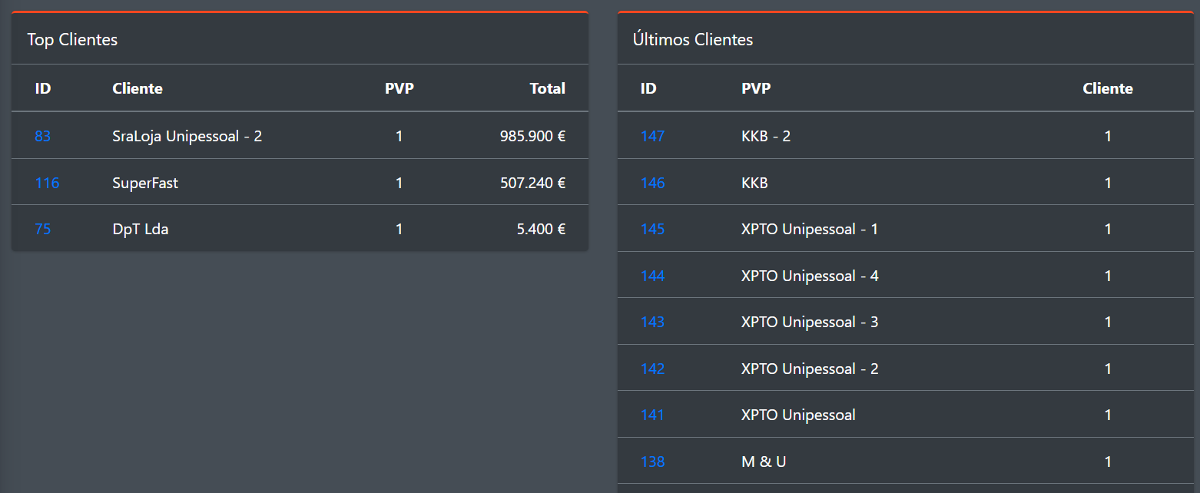The width and height of the screenshot is (1200, 493).
Task: Select the SraLoja Unipessoal - 2 row
Action: (187, 136)
